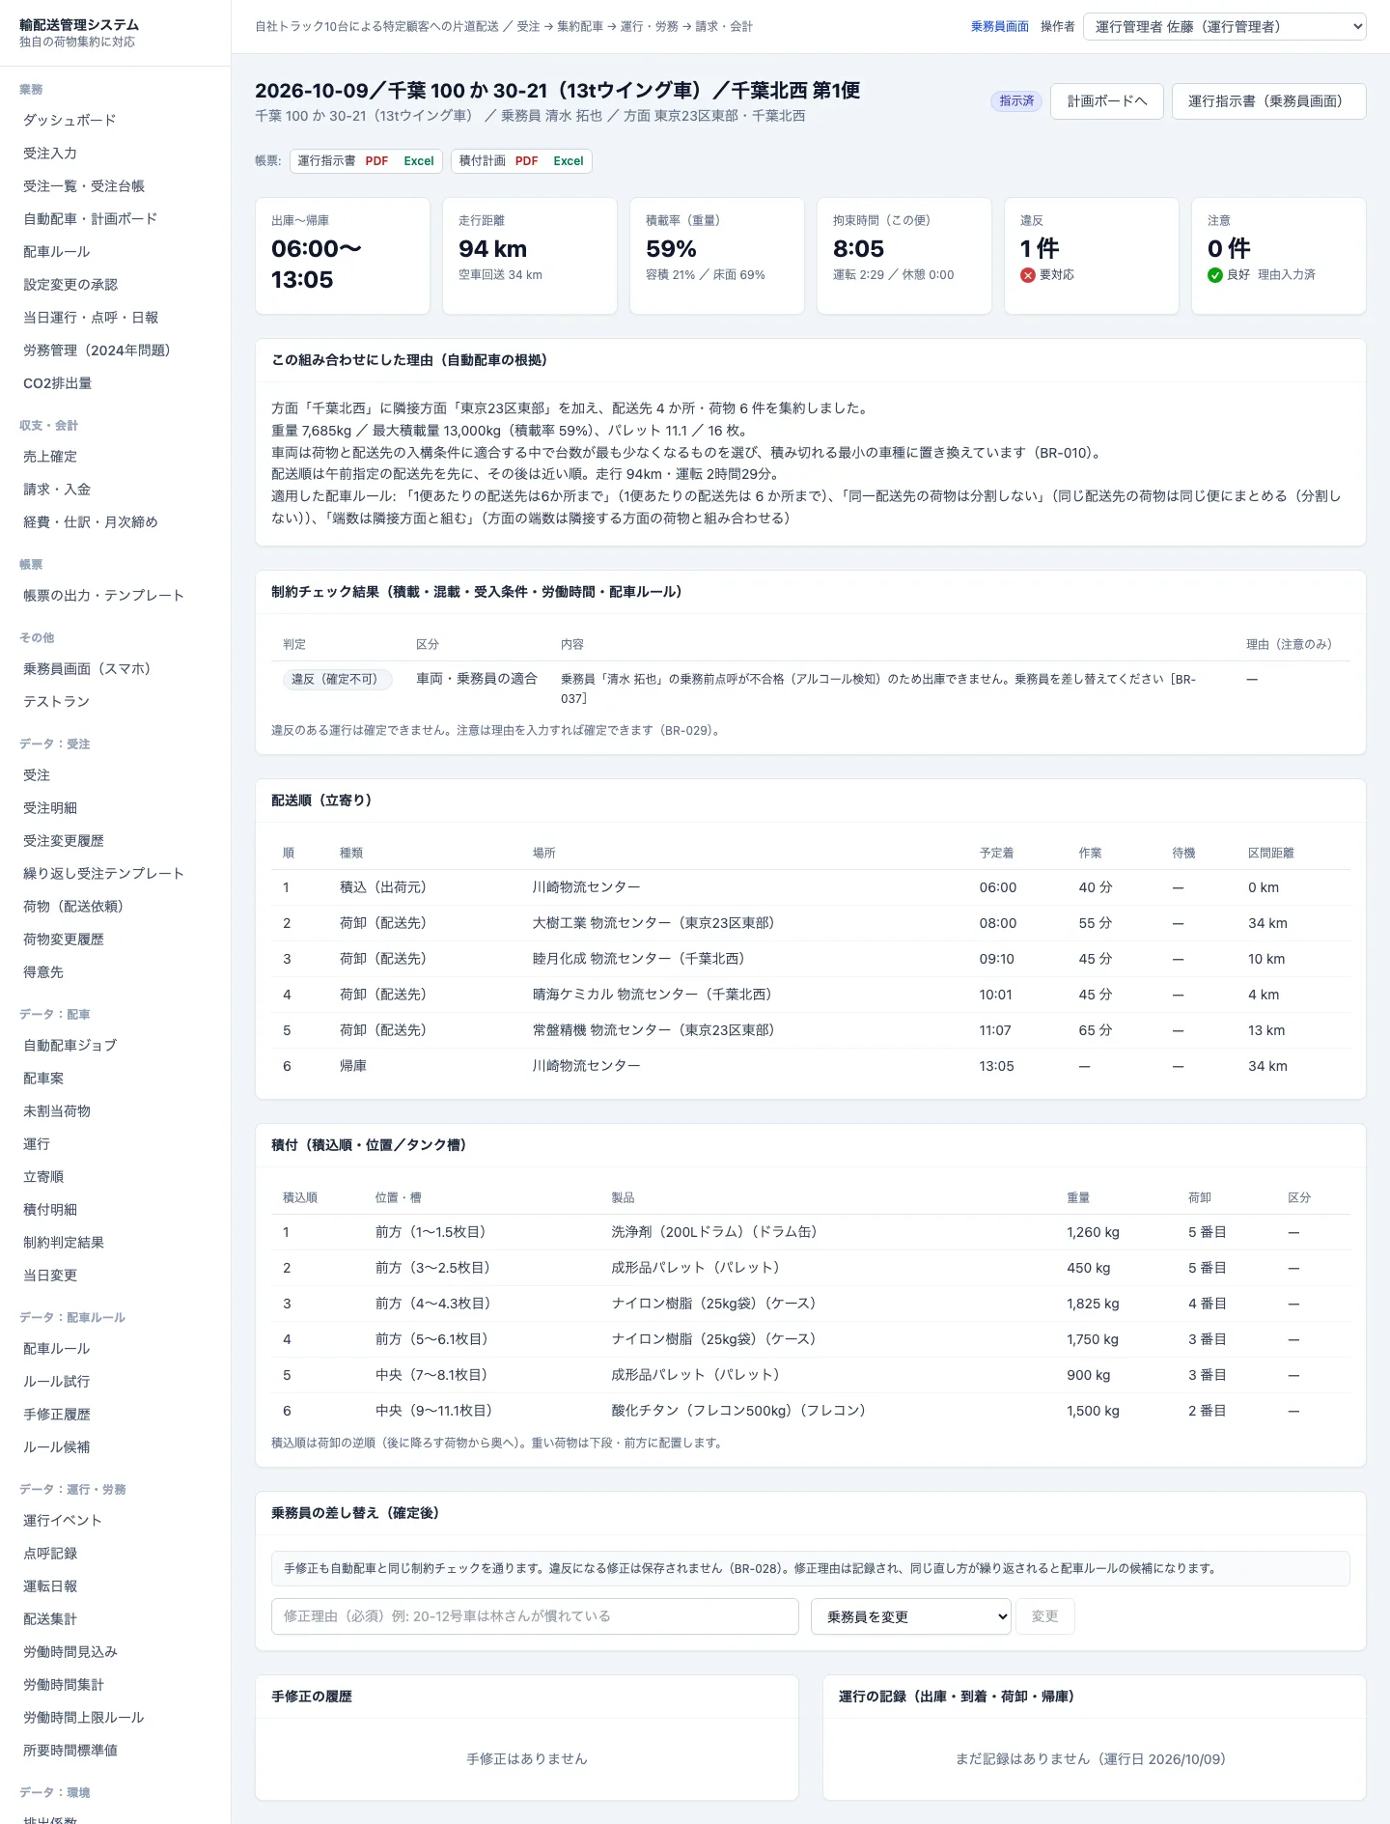Open 売上確定 in sidebar
1390x1824 pixels.
[50, 456]
